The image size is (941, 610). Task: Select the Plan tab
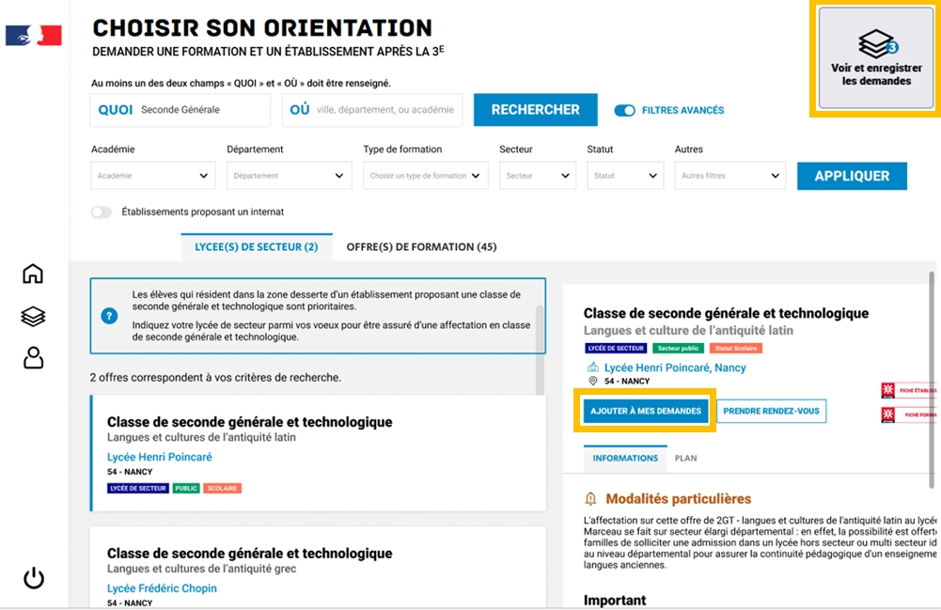click(685, 459)
